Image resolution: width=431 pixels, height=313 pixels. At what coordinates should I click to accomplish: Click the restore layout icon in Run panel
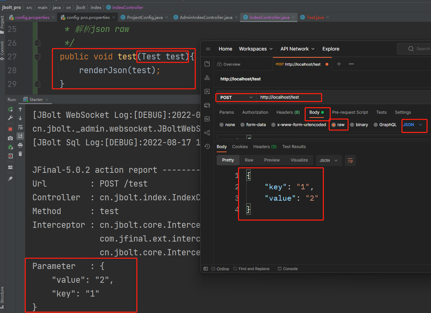coord(10,167)
